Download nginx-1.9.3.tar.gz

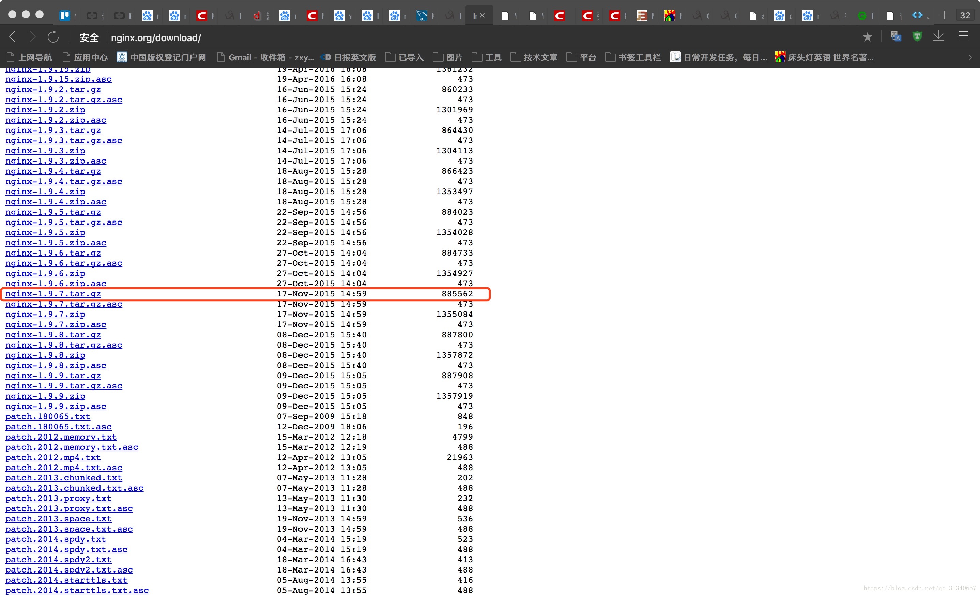53,131
